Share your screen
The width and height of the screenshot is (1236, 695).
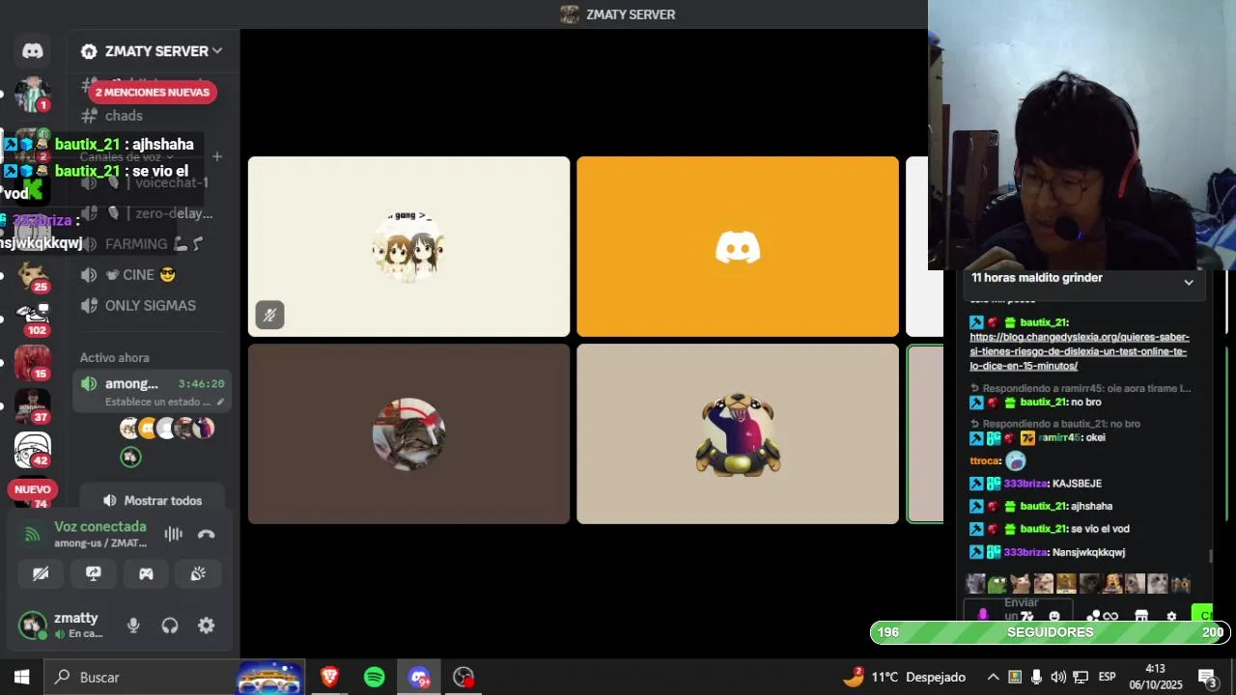pyautogui.click(x=94, y=573)
